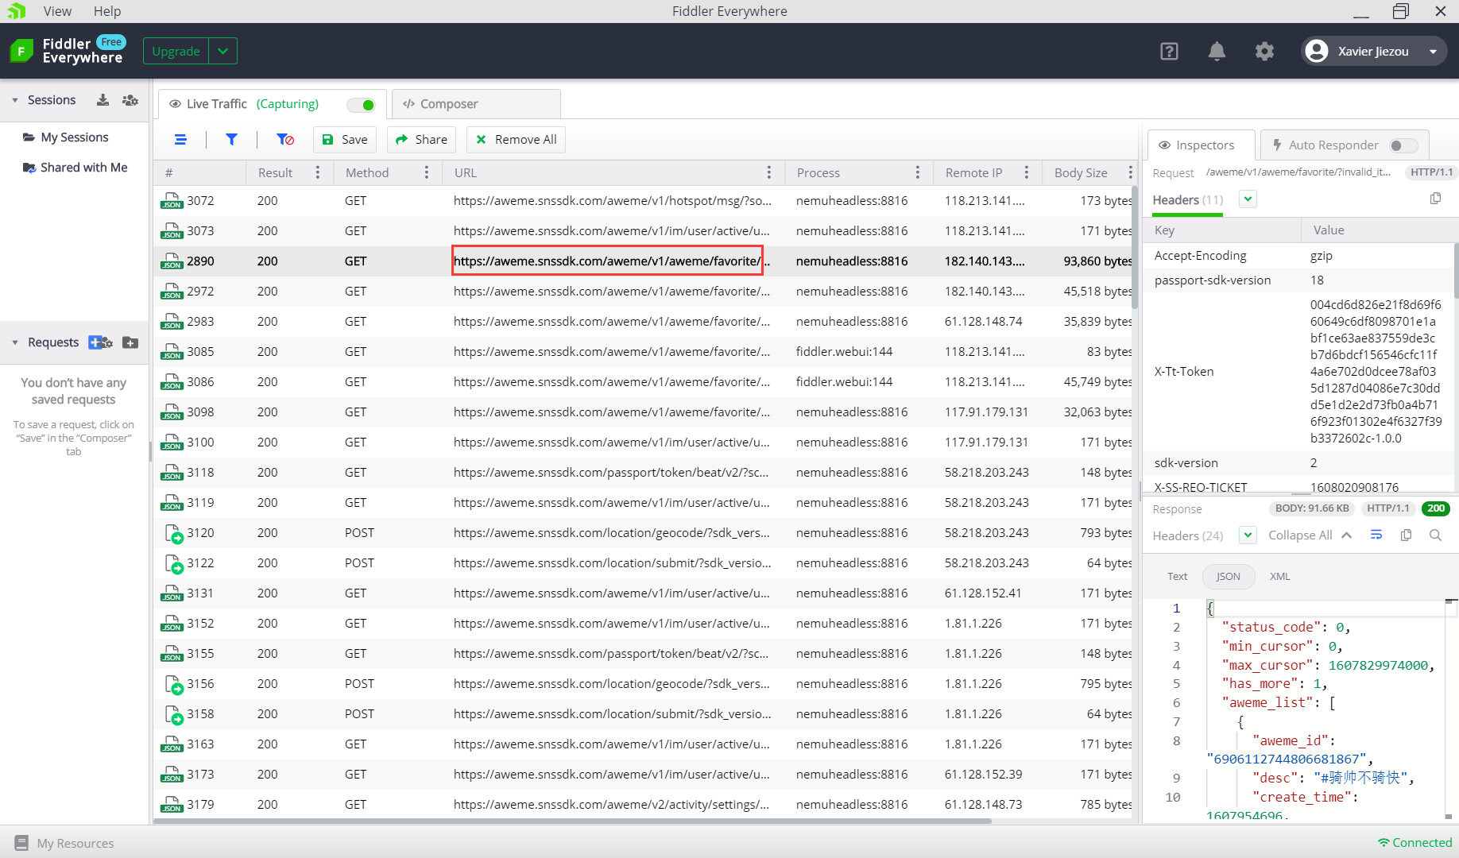Toggle word wrap in the response
The image size is (1459, 858).
(x=1376, y=535)
